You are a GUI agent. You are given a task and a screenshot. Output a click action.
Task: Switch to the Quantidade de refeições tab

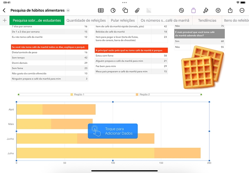tap(86, 20)
